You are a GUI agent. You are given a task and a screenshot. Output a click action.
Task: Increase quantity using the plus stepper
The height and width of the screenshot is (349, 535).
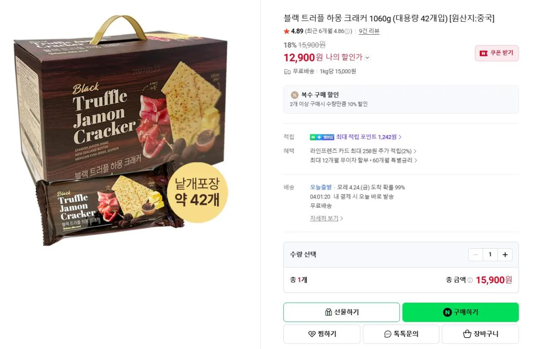point(505,254)
